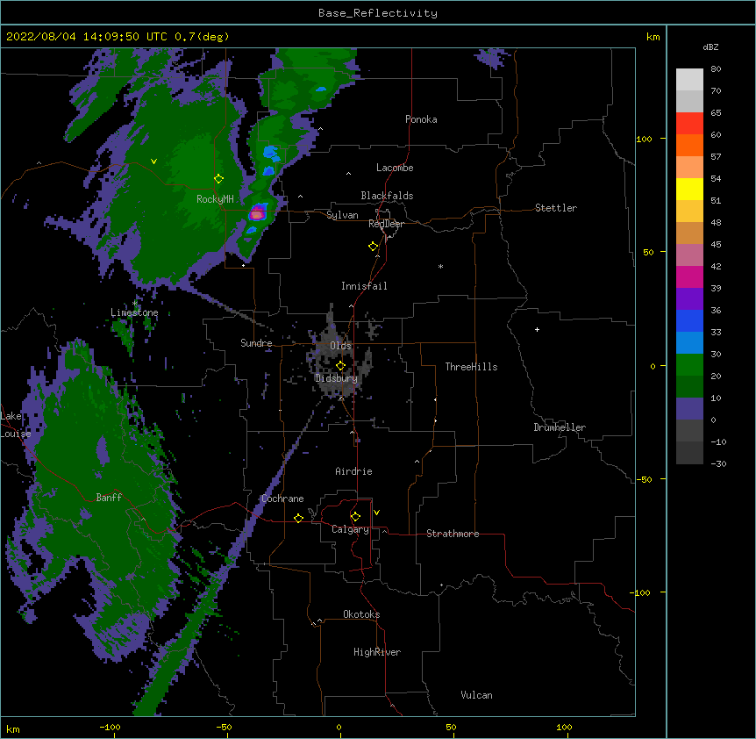This screenshot has height=739, width=756.
Task: Click the magenta storm core east of RockyMH
Action: point(258,212)
